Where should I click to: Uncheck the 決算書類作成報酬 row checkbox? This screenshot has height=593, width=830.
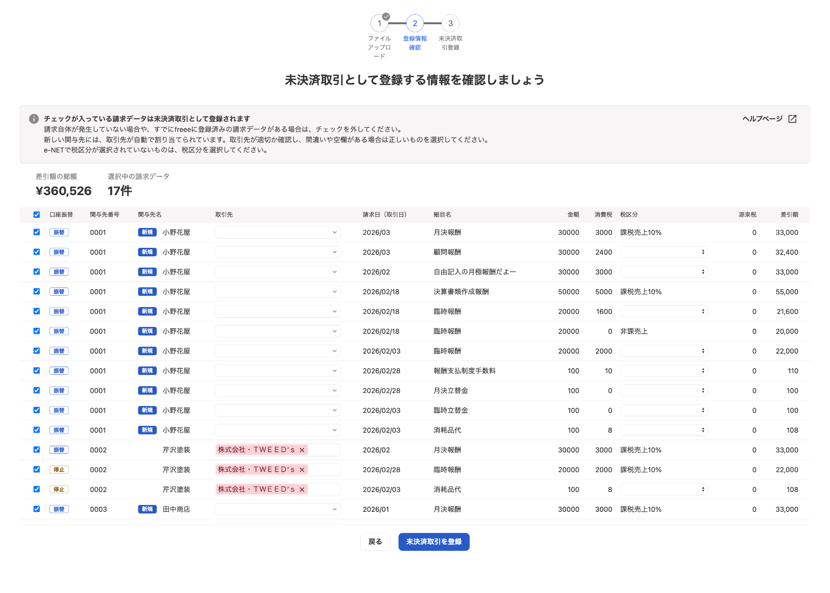(x=36, y=291)
